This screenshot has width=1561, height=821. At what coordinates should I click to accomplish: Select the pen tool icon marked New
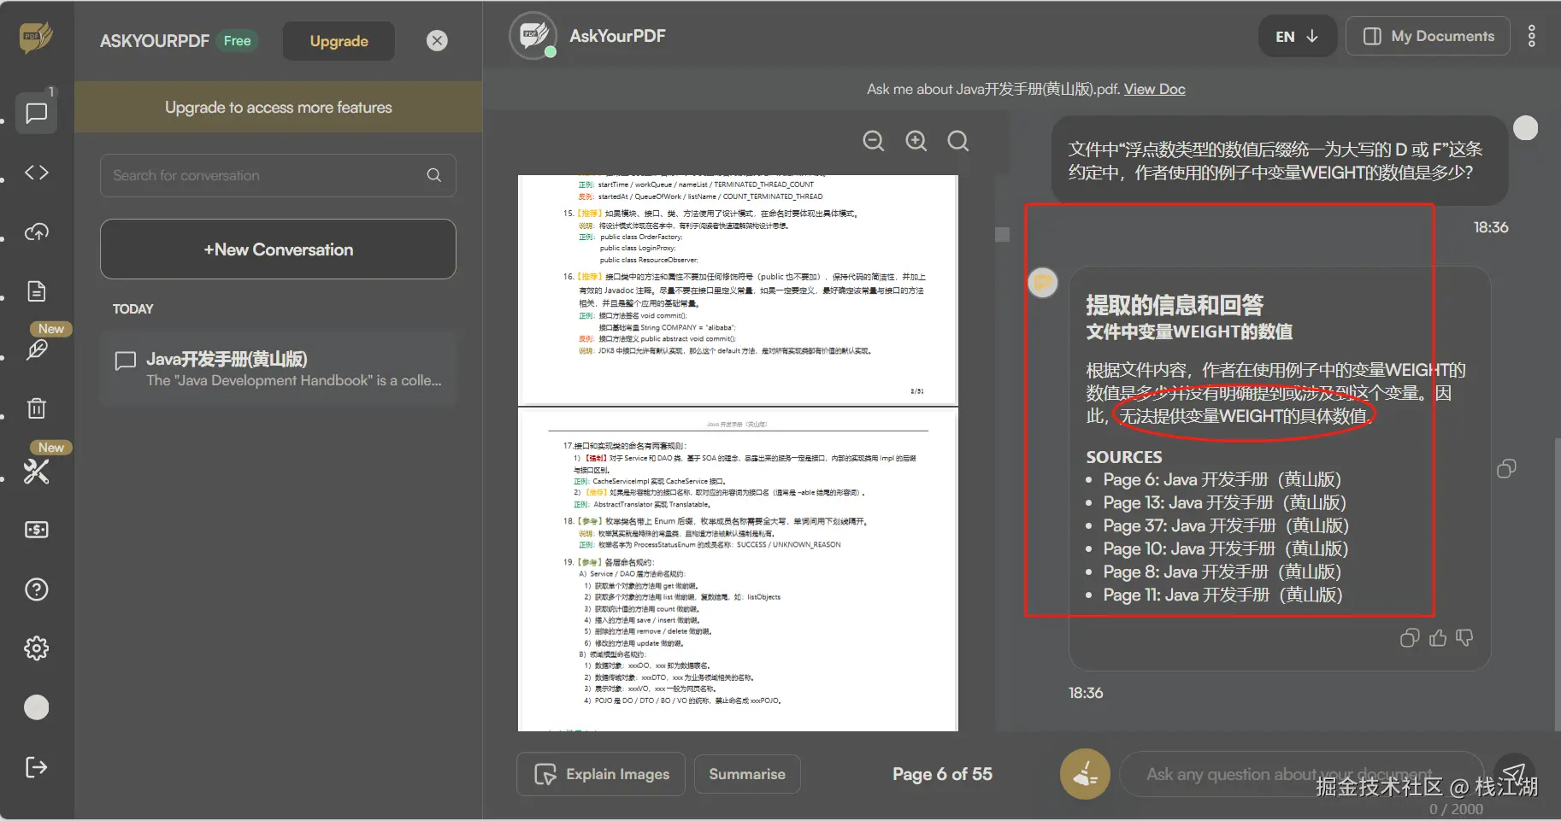coord(37,349)
